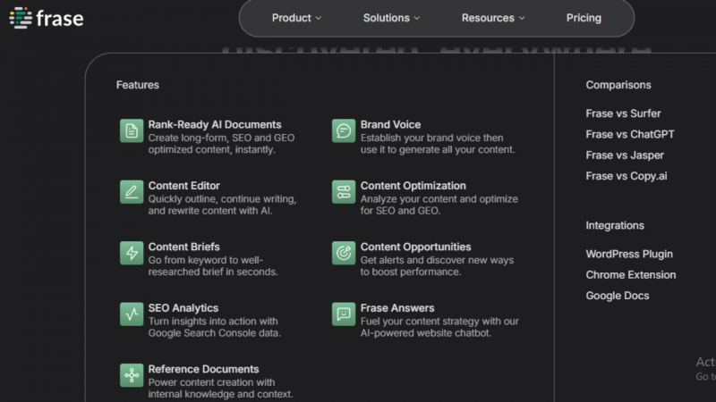The height and width of the screenshot is (402, 716).
Task: Click the Rank-Ready AI Documents icon
Action: click(x=132, y=130)
